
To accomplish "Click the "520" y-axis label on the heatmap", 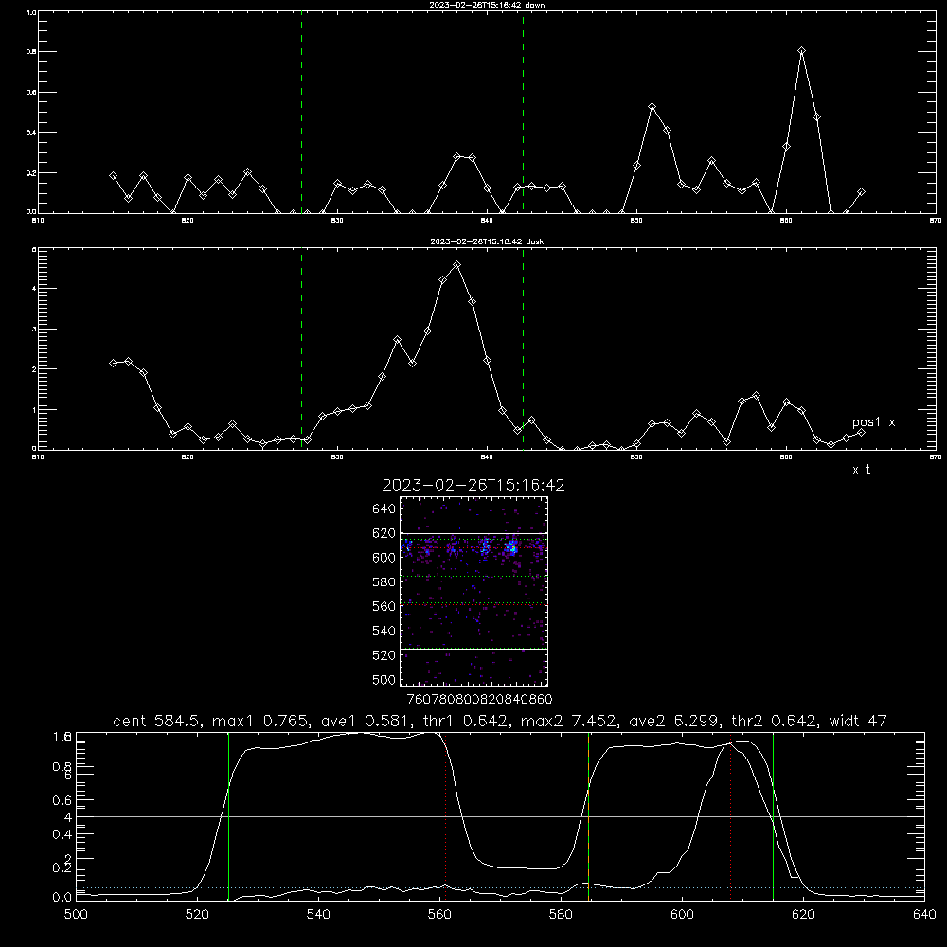I will point(384,655).
